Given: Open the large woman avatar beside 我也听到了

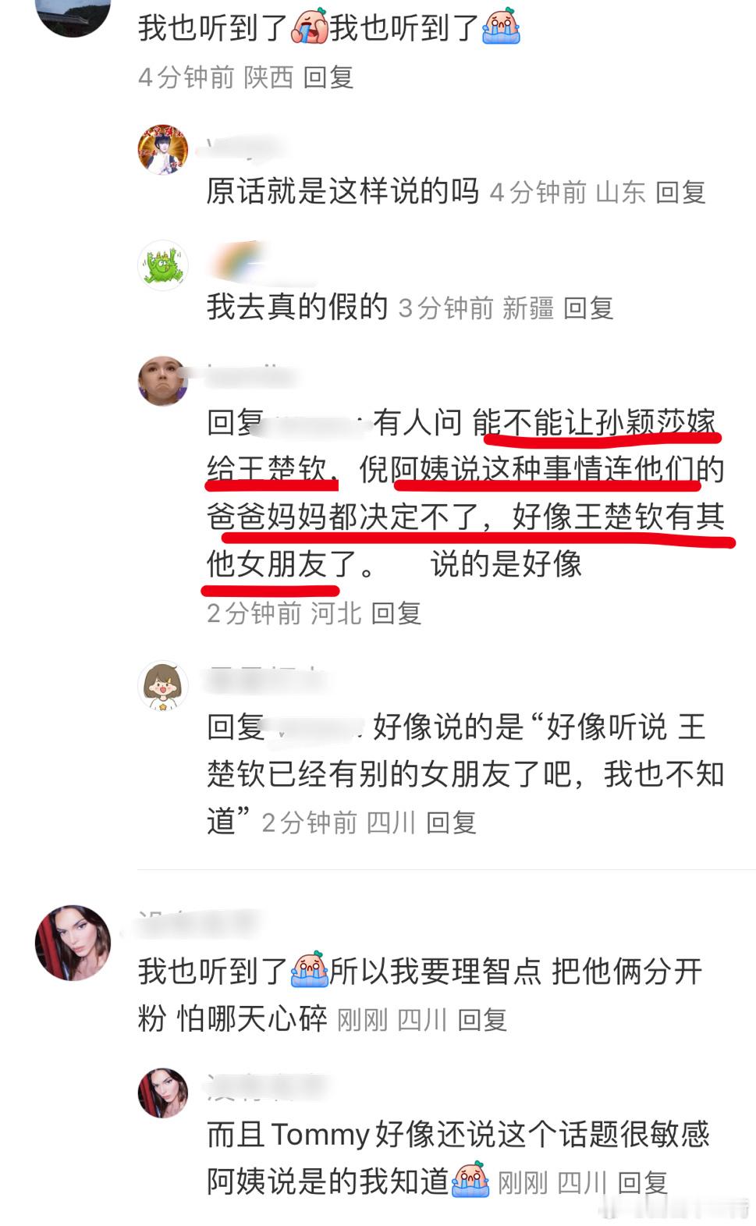Looking at the screenshot, I should point(73,943).
